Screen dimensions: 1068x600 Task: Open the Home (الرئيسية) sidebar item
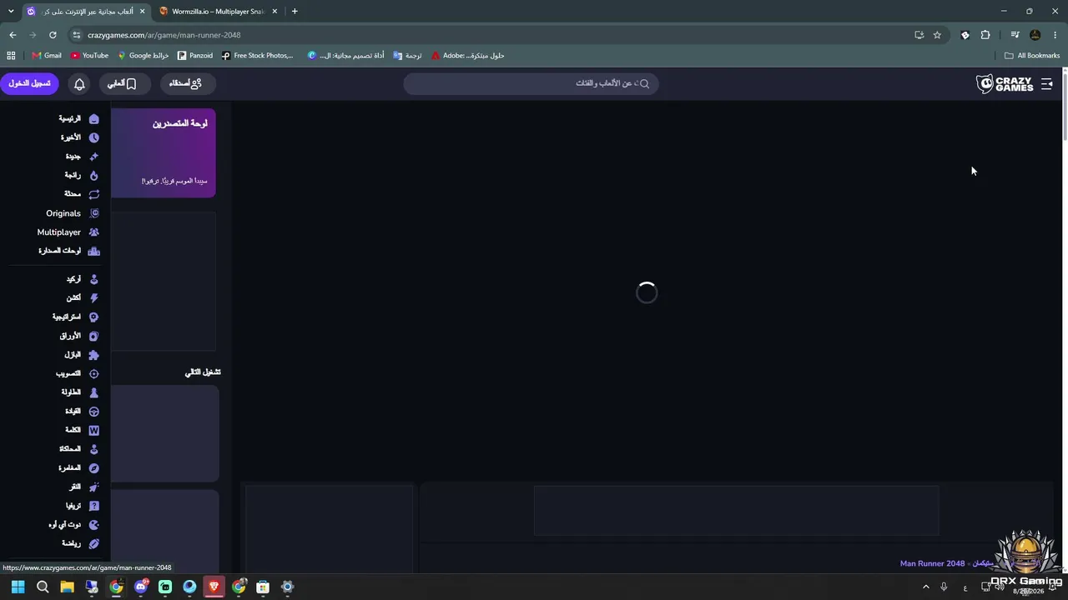tap(78, 119)
